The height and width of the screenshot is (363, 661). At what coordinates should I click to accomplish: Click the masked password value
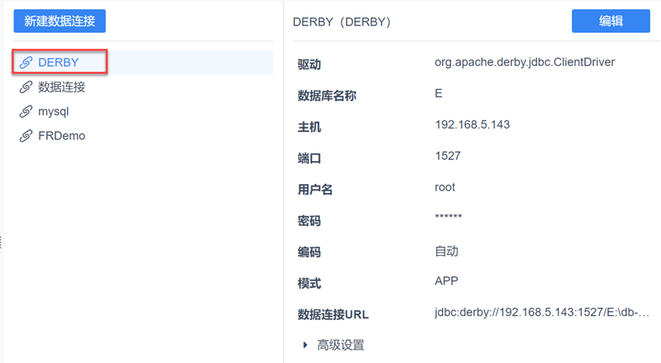coord(449,217)
